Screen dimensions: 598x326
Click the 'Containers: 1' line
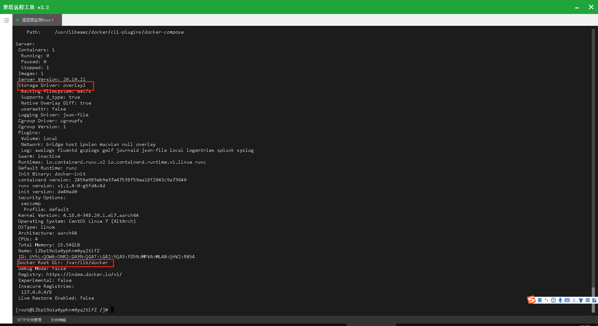pyautogui.click(x=36, y=50)
